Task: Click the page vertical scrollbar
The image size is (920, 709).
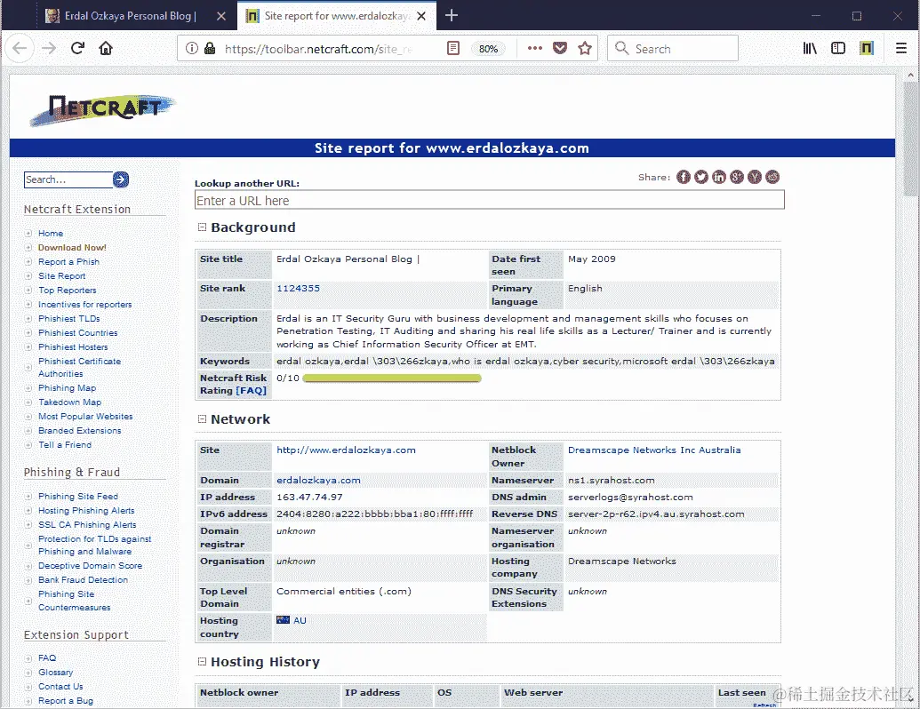Action: (910, 139)
